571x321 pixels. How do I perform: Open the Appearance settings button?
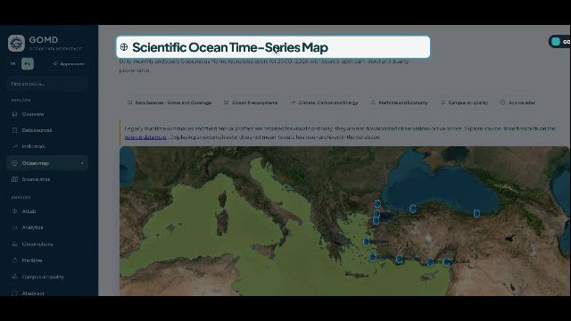69,63
